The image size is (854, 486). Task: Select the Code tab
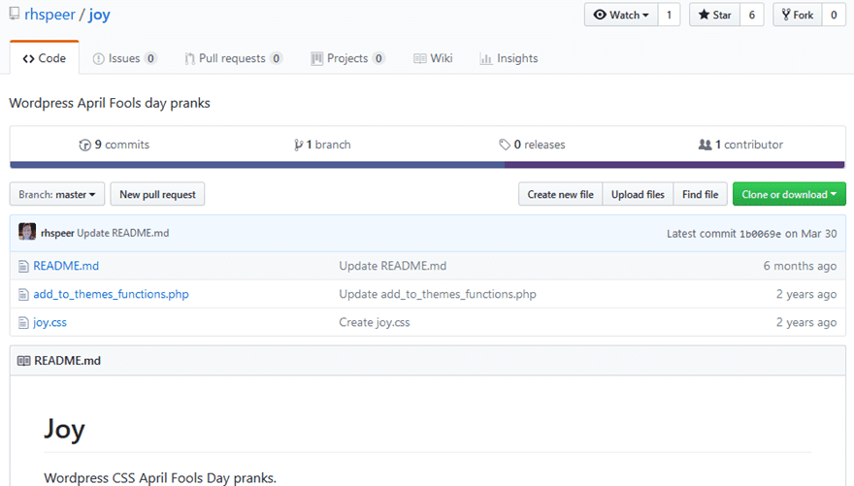click(x=44, y=58)
